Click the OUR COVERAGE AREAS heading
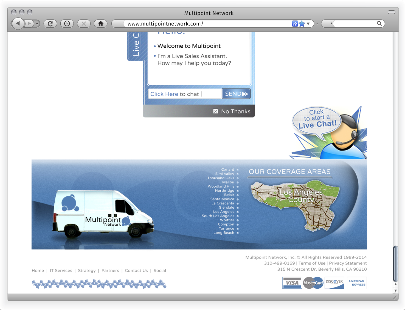 [289, 172]
